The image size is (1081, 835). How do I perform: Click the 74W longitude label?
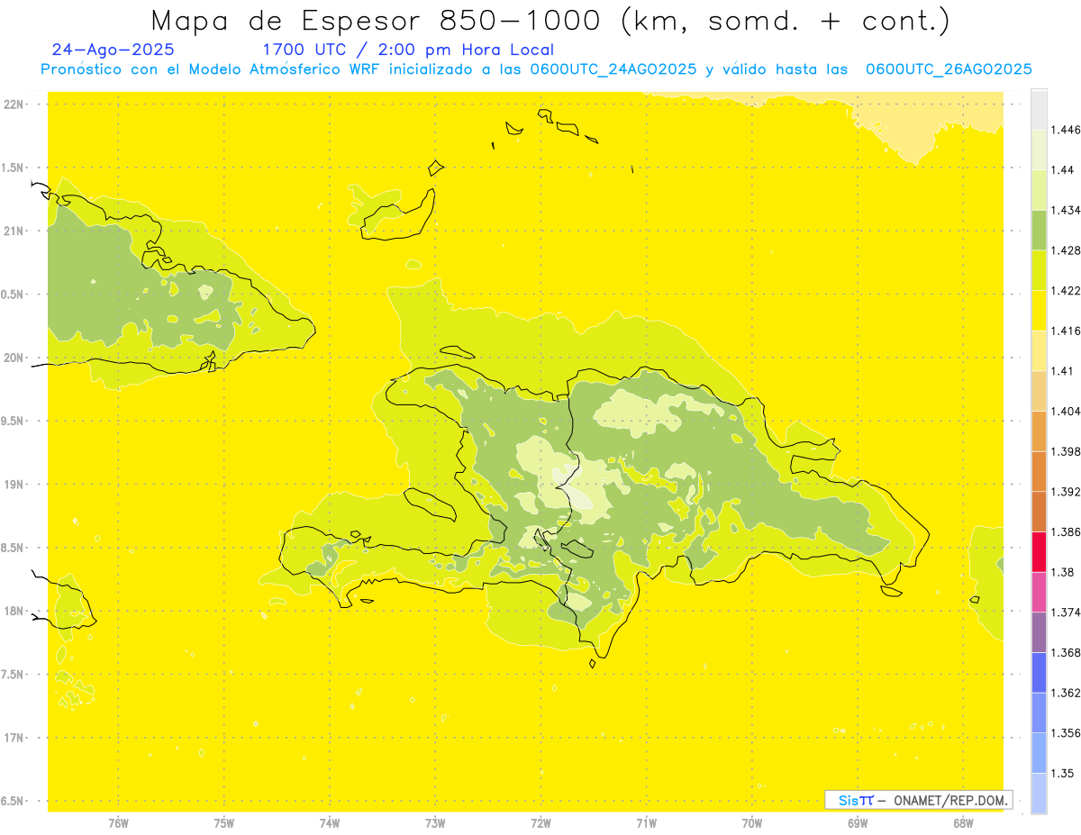click(330, 823)
